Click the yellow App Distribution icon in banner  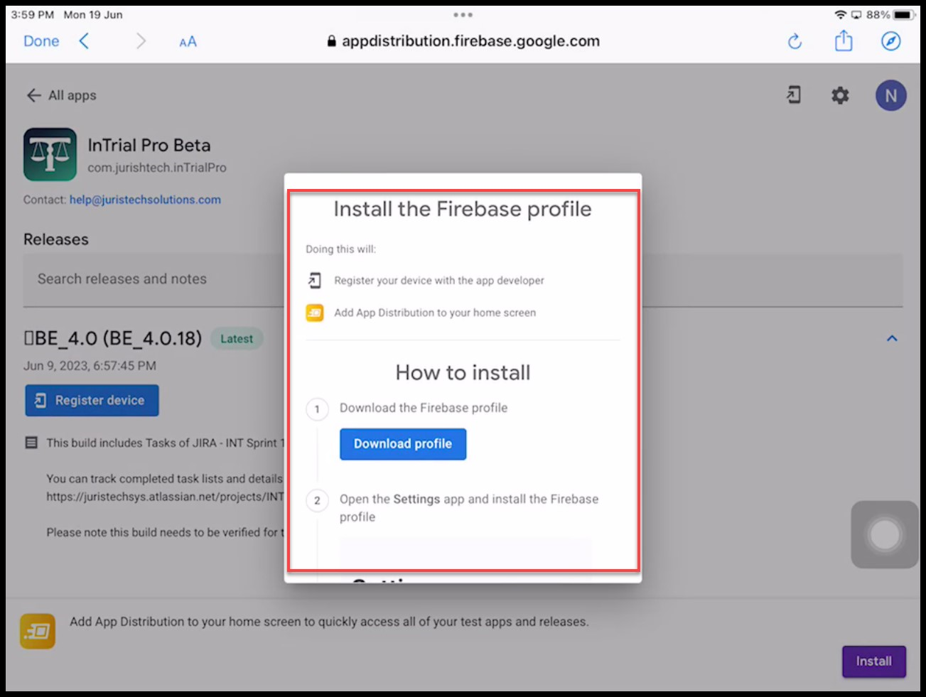38,631
